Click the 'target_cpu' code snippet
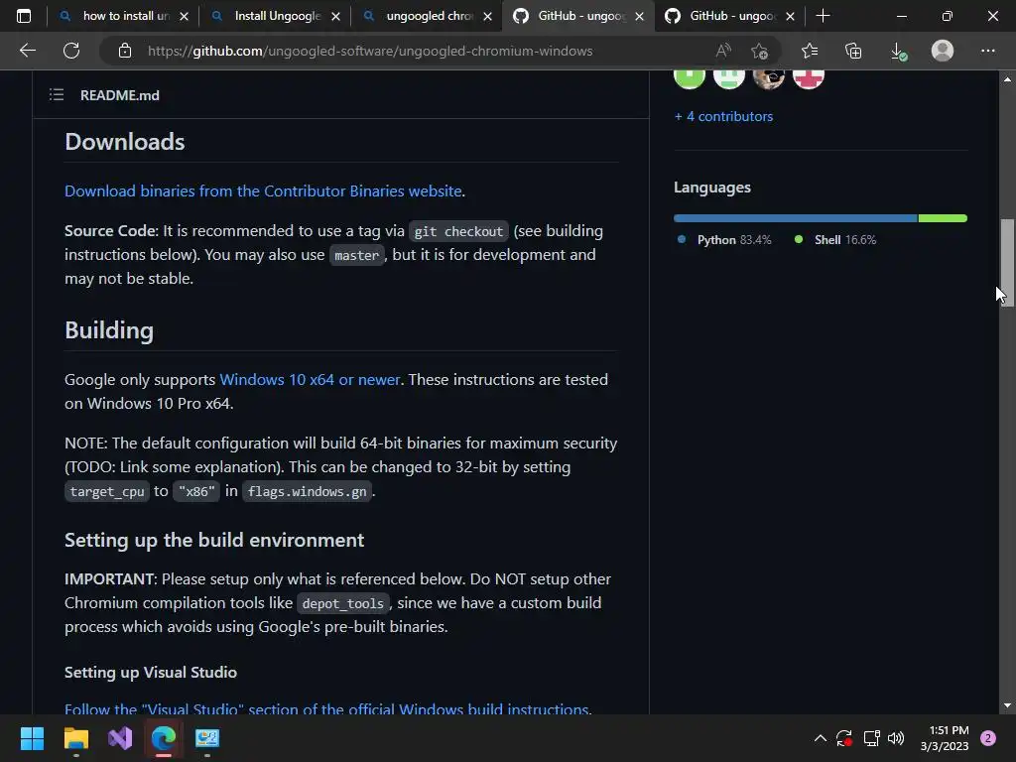1016x762 pixels. pyautogui.click(x=107, y=491)
